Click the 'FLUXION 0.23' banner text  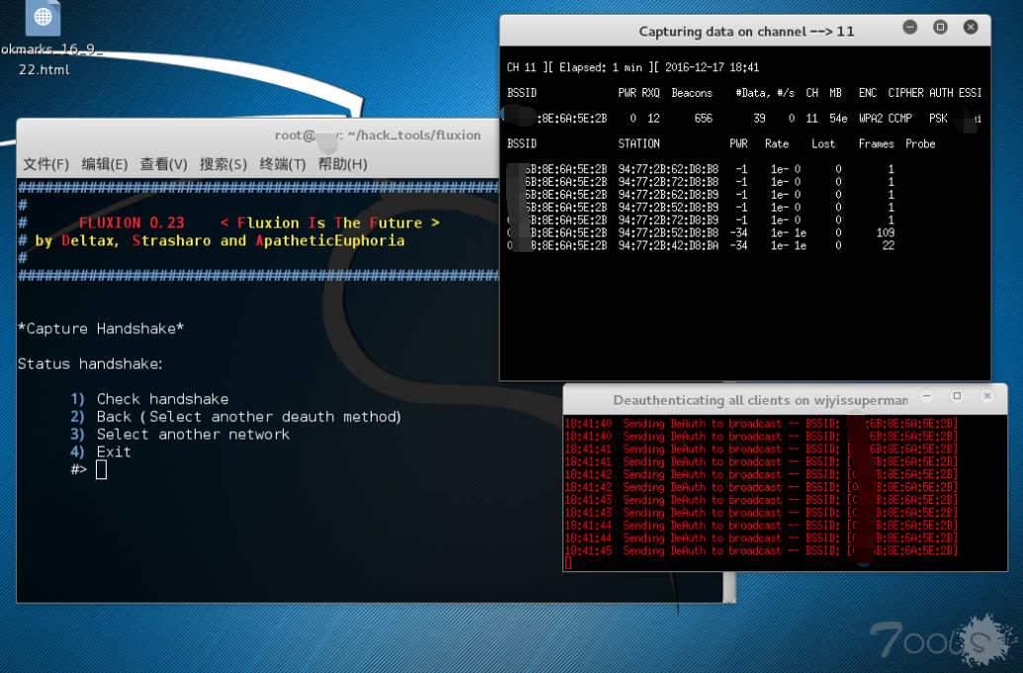pyautogui.click(x=131, y=223)
